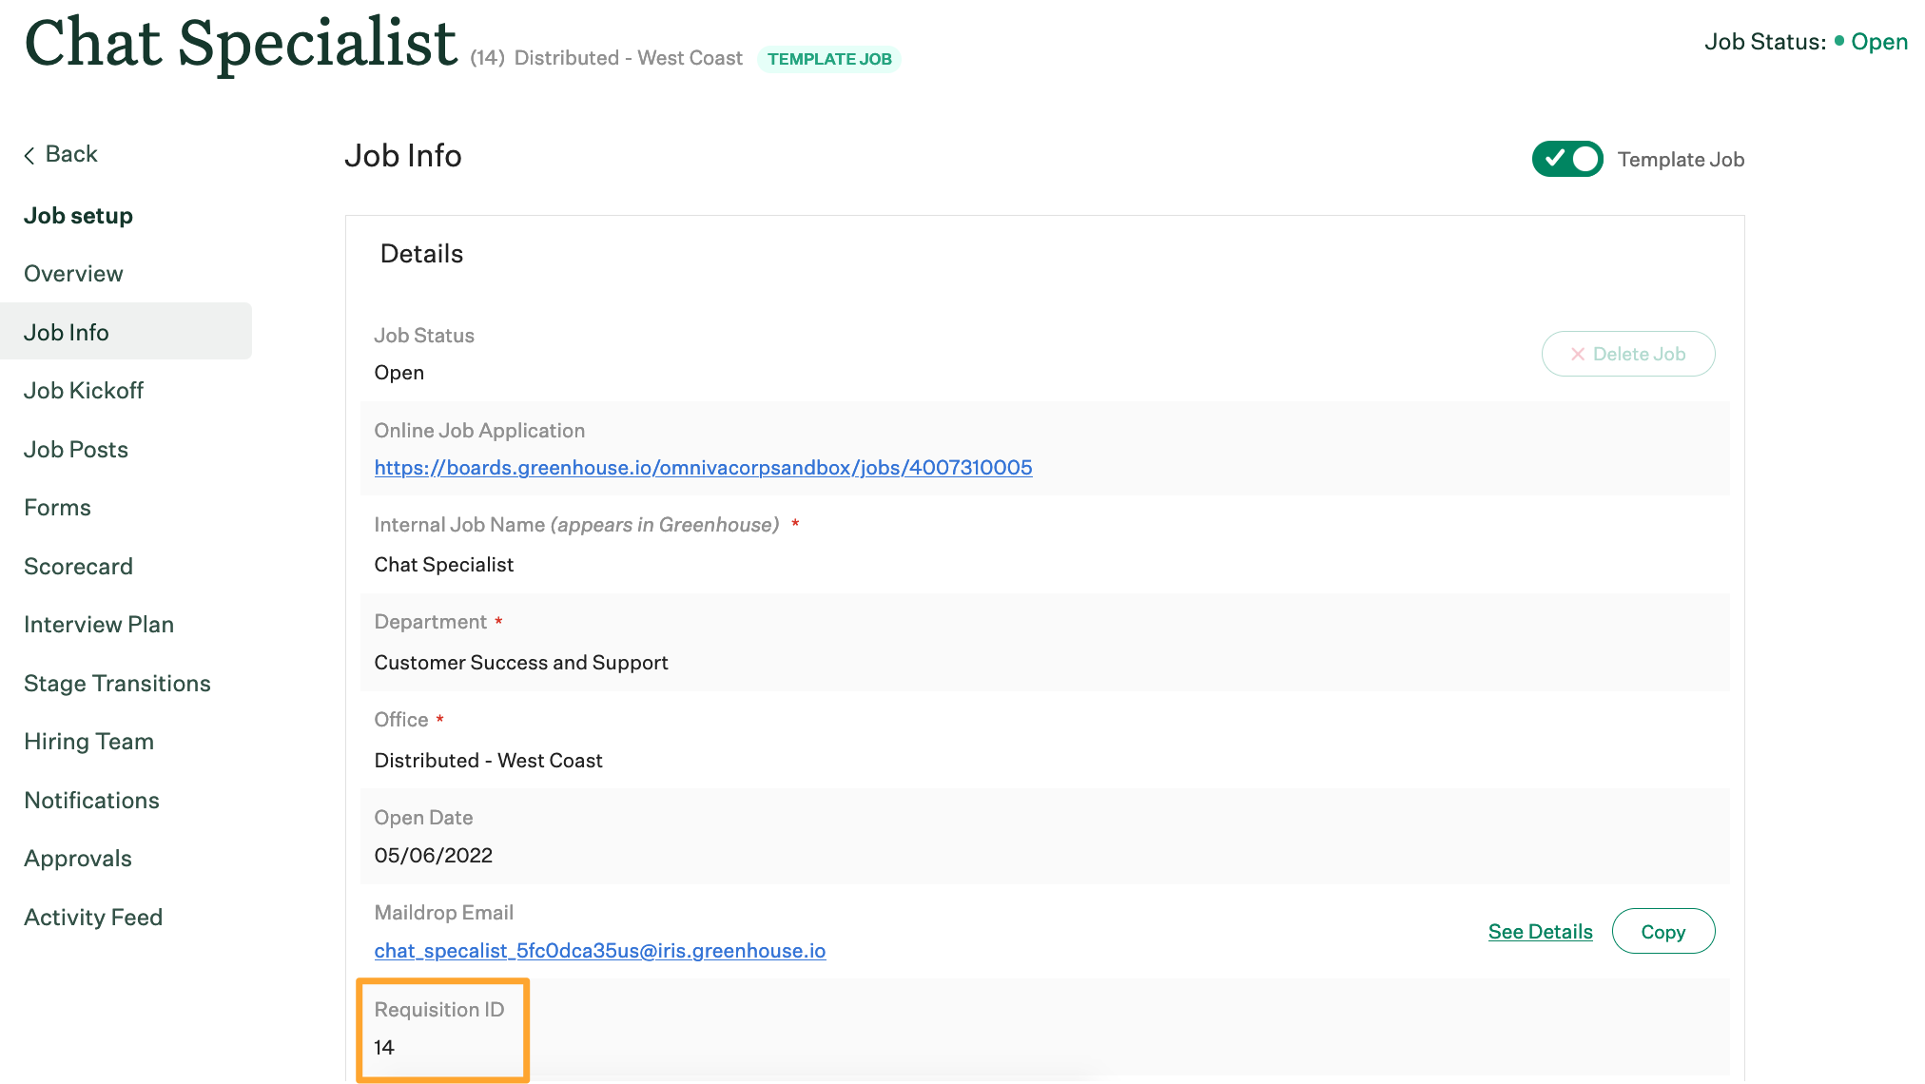Click the online job application link

click(x=704, y=467)
